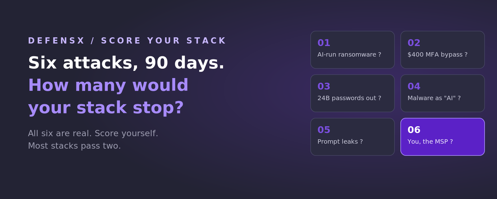Open the Prompt leaks card
497x199 pixels.
(x=353, y=137)
